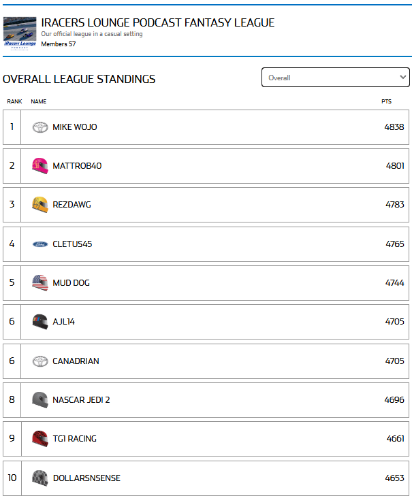Screen dimensions: 412x496
Task: Click the RANK column header
Action: [14, 101]
